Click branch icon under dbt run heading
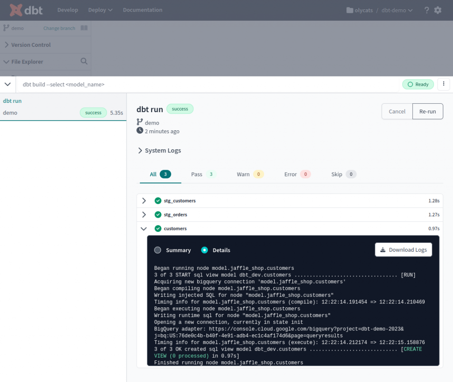The width and height of the screenshot is (453, 382). coord(140,122)
